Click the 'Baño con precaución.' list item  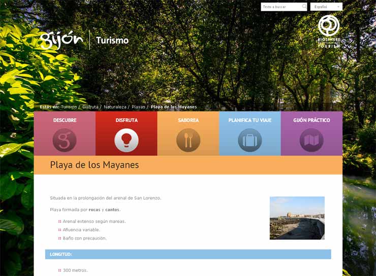coord(85,238)
